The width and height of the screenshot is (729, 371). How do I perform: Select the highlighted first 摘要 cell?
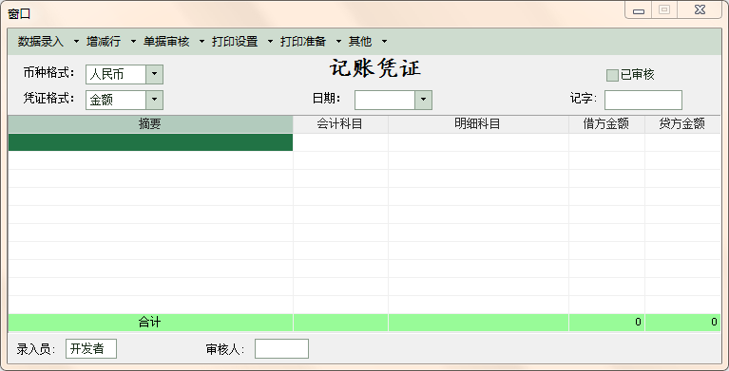(x=150, y=142)
